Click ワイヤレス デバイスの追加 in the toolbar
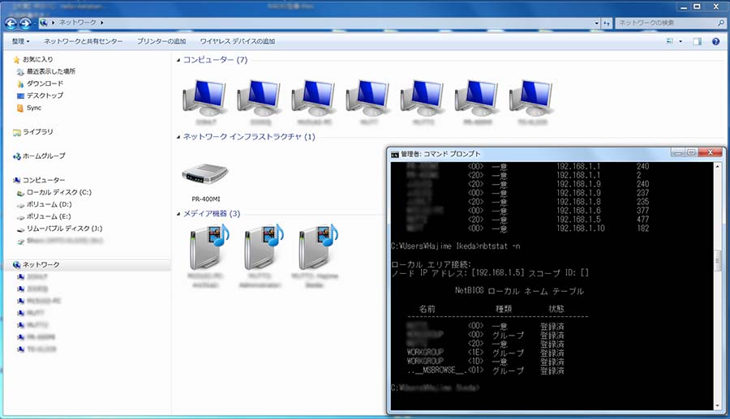Image resolution: width=730 pixels, height=419 pixels. pyautogui.click(x=237, y=41)
